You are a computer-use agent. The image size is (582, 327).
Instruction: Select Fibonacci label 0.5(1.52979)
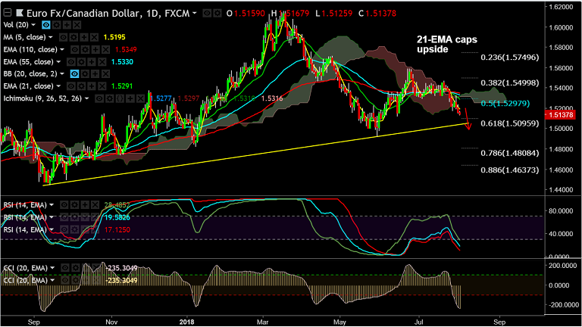pyautogui.click(x=505, y=103)
